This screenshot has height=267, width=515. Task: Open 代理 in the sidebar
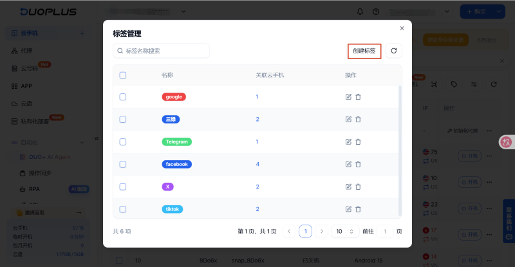tap(26, 51)
